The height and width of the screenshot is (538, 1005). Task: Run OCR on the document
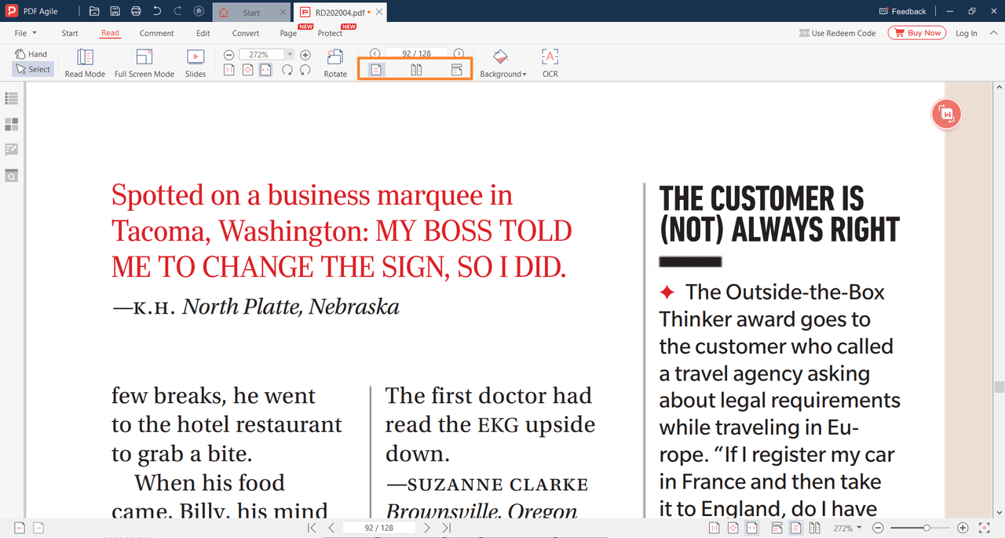550,61
